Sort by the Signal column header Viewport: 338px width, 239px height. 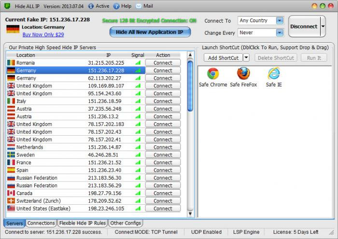click(x=138, y=55)
